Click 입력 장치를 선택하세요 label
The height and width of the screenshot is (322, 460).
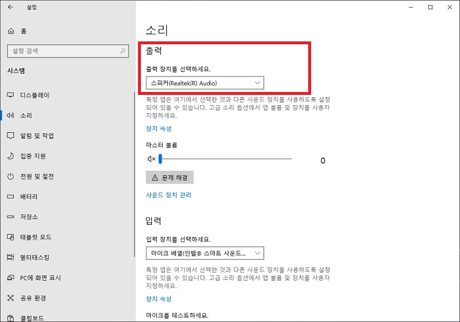(x=178, y=239)
